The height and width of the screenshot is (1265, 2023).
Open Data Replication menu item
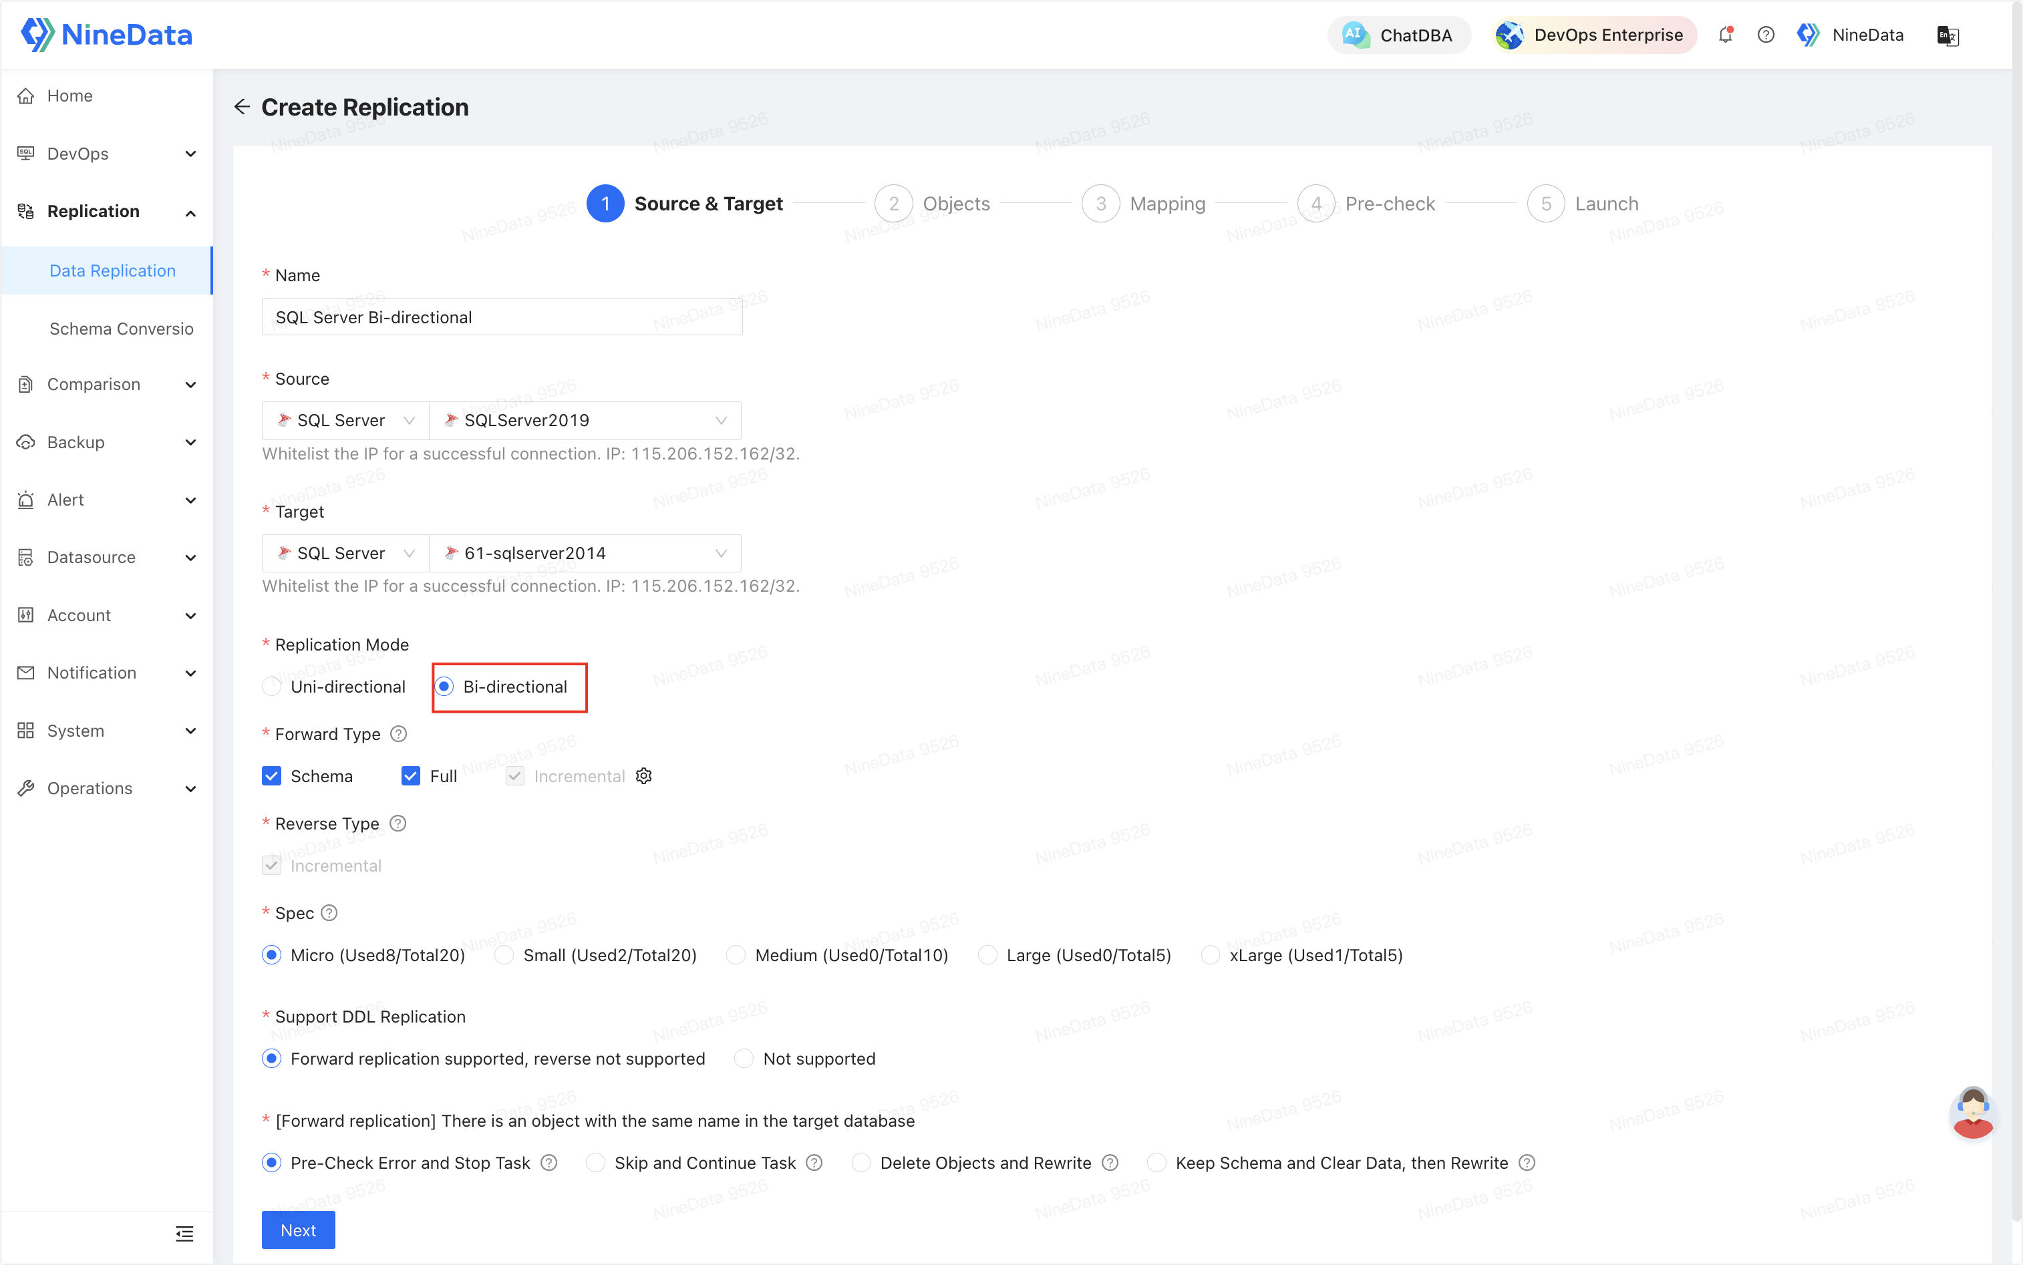click(107, 271)
